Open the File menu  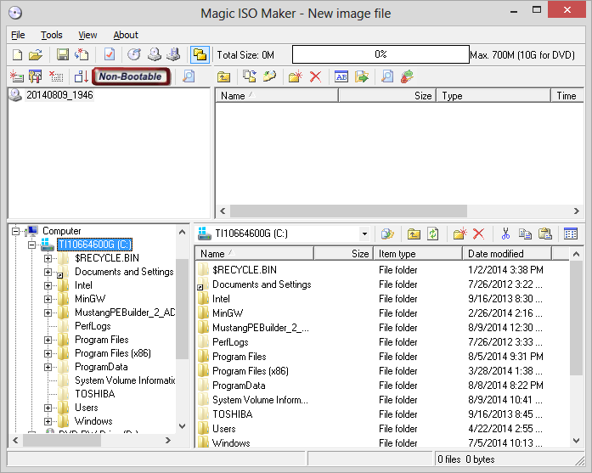(18, 35)
